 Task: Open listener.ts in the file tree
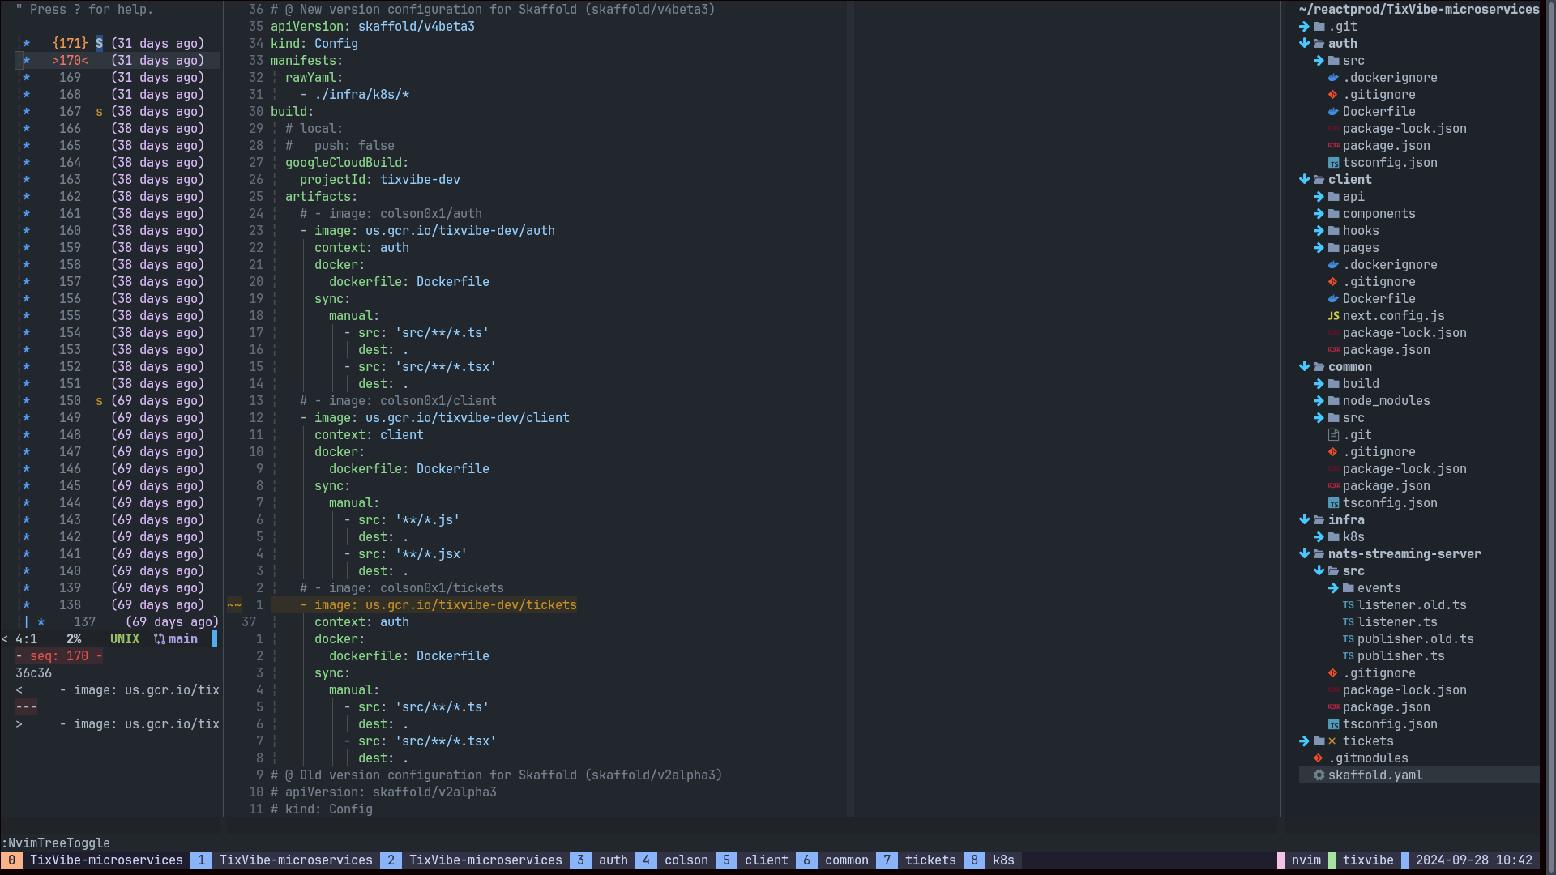(x=1396, y=622)
